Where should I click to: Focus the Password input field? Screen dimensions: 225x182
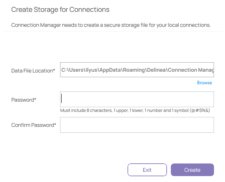137,99
